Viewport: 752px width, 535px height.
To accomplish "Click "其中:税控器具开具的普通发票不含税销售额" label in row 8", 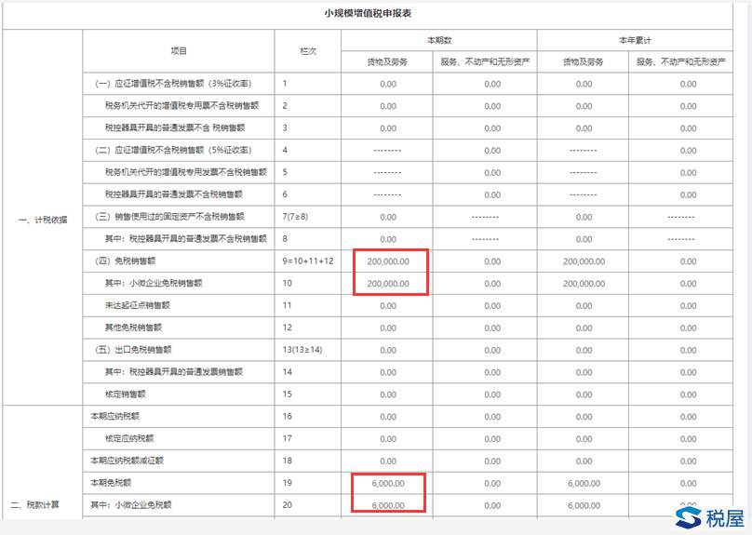I will [x=186, y=239].
